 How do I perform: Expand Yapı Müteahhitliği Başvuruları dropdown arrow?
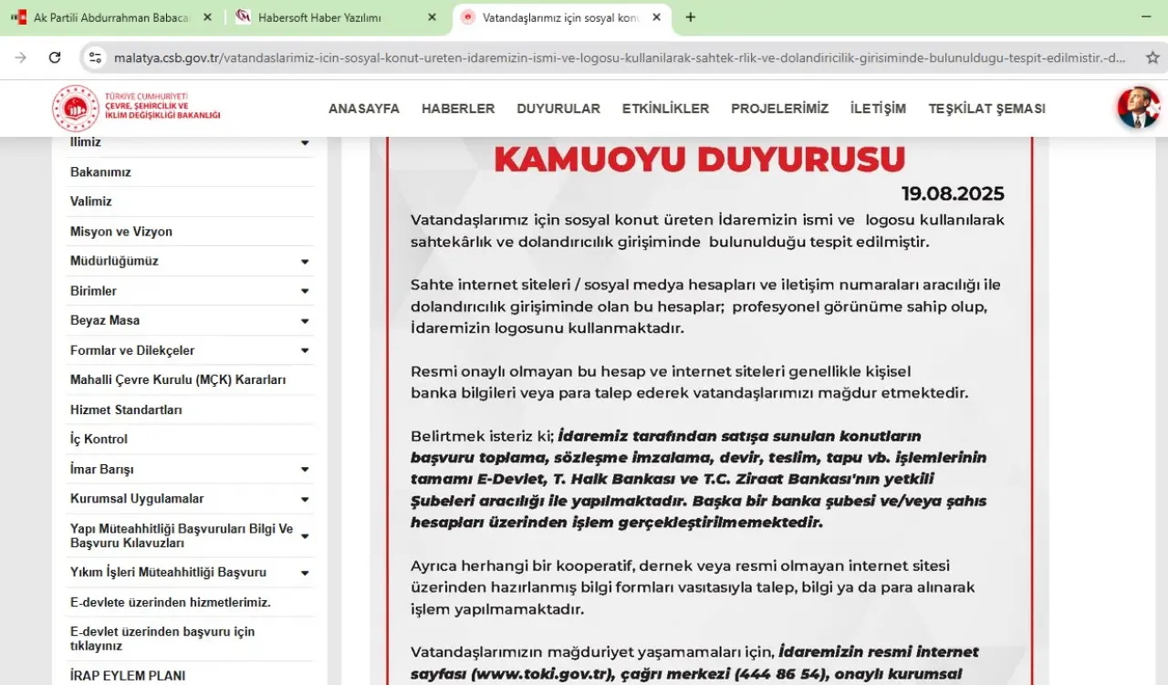[x=305, y=536]
